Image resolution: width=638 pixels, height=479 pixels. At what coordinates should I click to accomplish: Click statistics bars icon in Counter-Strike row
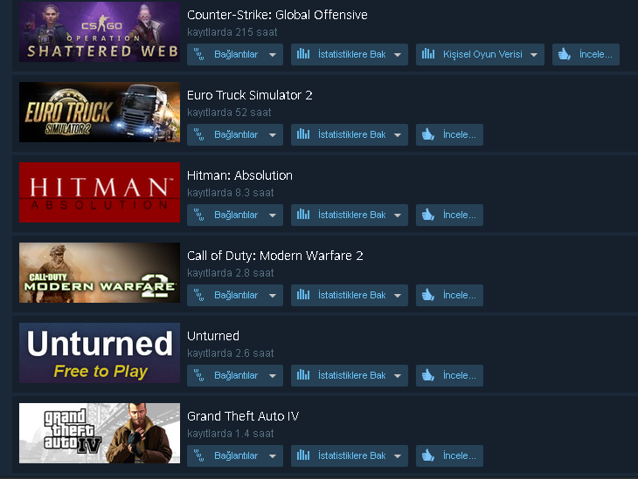pyautogui.click(x=303, y=53)
